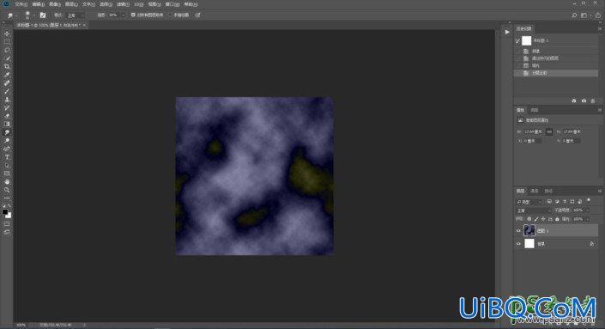
Task: Select the Move tool in the toolbar
Action: pyautogui.click(x=7, y=34)
